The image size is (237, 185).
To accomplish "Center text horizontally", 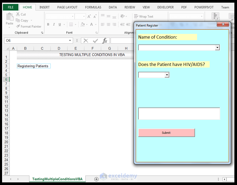I will [x=109, y=24].
